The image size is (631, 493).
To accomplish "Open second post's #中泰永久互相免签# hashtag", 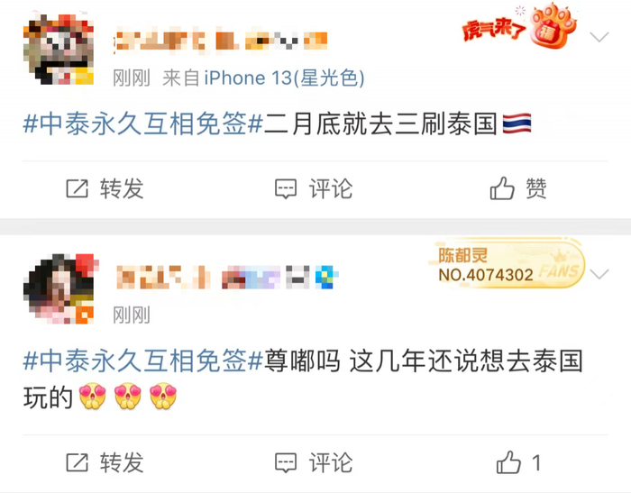I will coord(142,361).
